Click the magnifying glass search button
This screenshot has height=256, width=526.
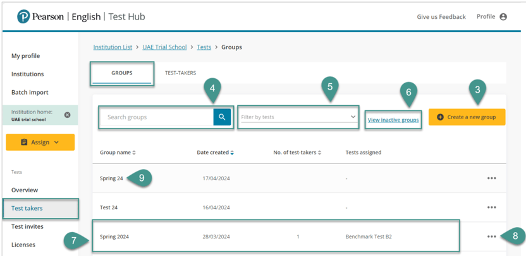(x=222, y=117)
